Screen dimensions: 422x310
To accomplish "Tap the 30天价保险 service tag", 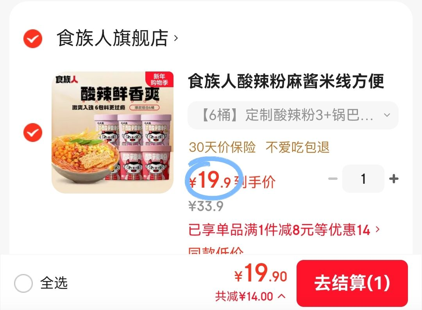I will coord(222,147).
